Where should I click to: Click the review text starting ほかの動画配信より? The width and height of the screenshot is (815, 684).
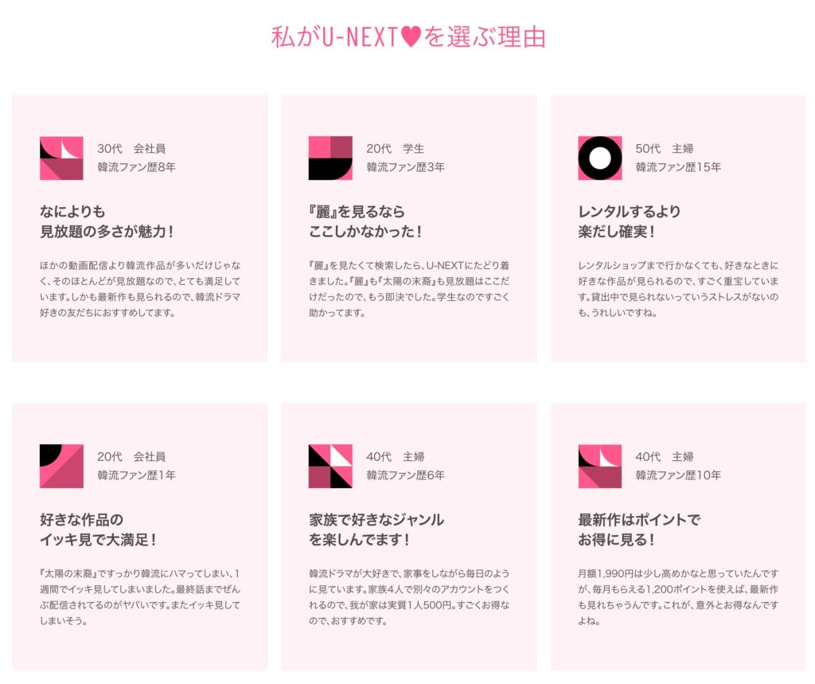pyautogui.click(x=140, y=289)
